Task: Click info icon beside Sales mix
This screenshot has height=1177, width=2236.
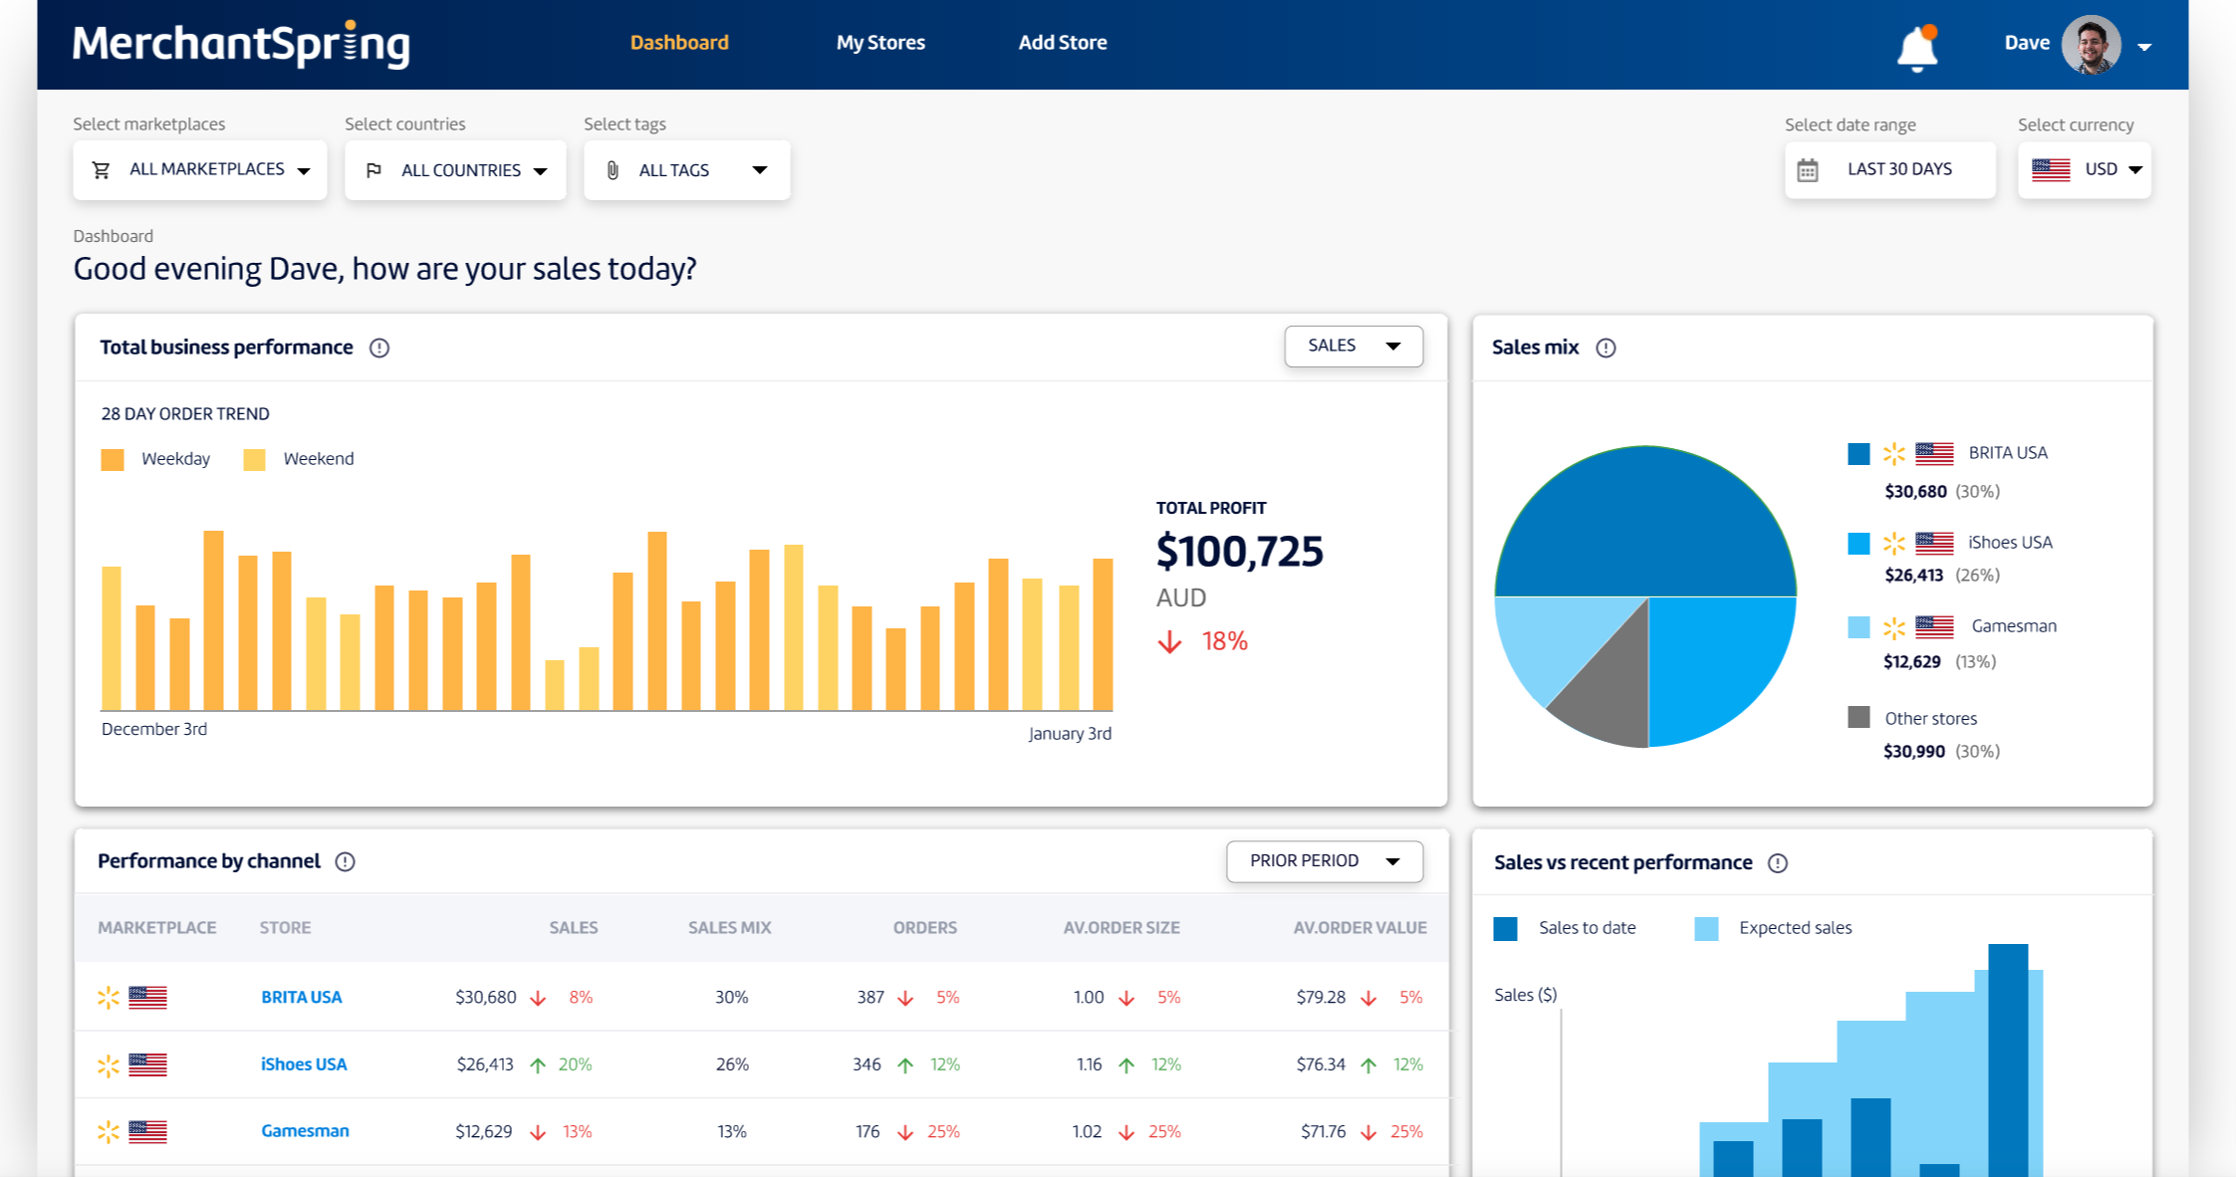Action: coord(1606,348)
